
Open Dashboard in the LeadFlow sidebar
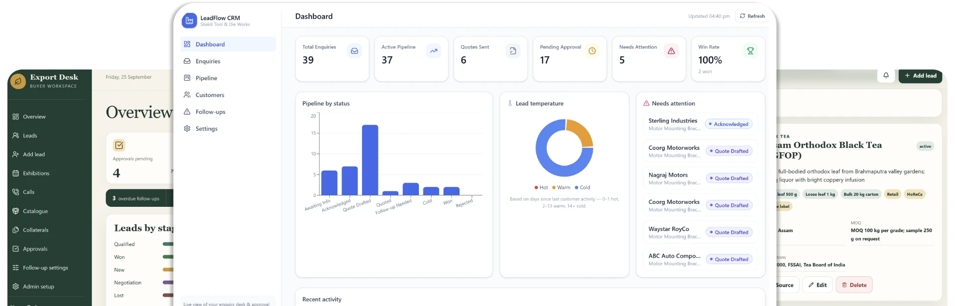(x=228, y=44)
